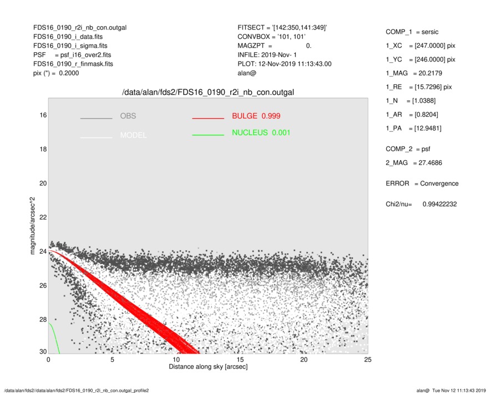This screenshot has height=393, width=491.
Task: Click the 1_MAG = 20.2179 value
Action: (414, 73)
